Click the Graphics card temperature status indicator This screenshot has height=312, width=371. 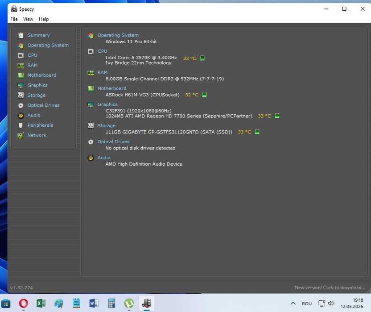277,116
